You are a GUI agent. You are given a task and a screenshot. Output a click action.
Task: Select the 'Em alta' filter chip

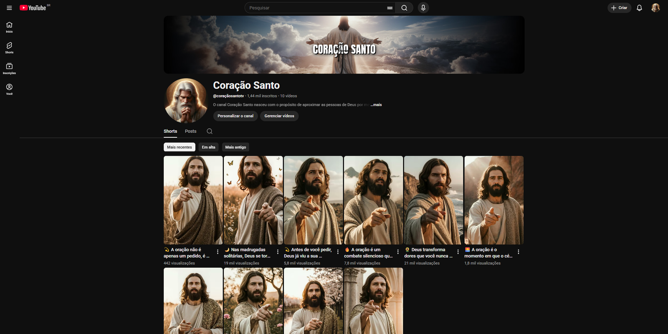(208, 147)
